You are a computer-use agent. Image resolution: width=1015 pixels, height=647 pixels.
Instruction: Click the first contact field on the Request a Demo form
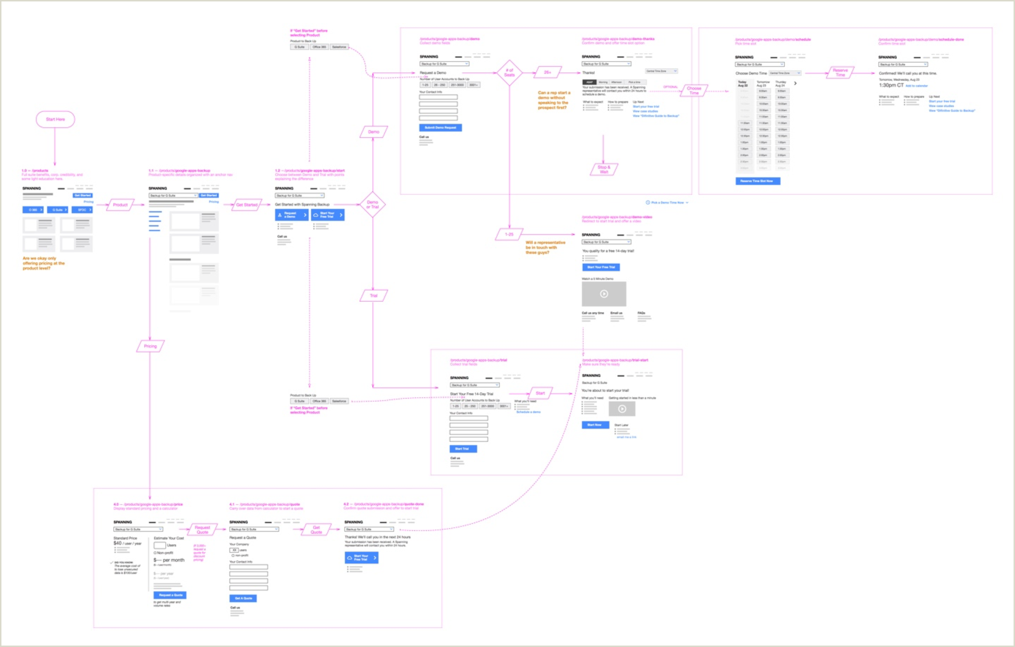coord(438,97)
